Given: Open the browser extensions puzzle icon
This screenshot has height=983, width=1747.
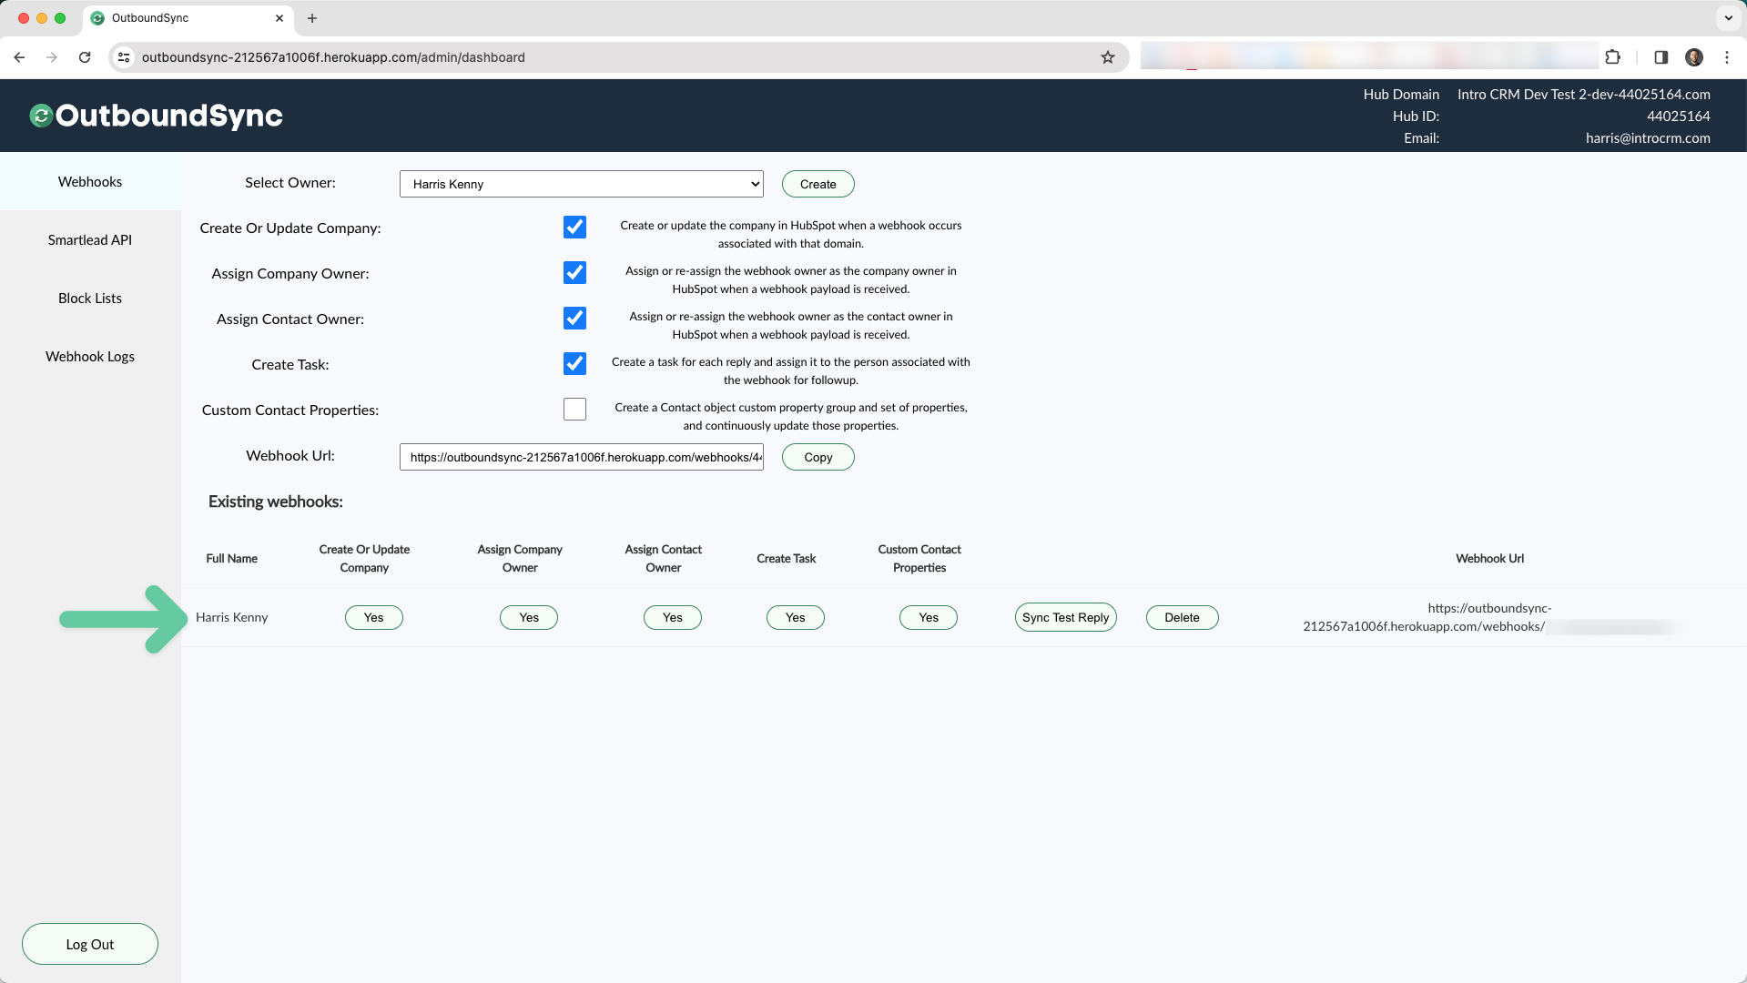Looking at the screenshot, I should tap(1612, 57).
